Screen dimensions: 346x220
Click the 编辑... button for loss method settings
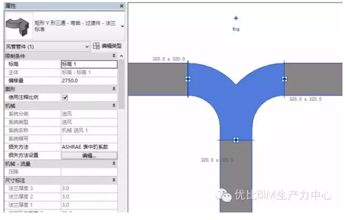pos(89,155)
